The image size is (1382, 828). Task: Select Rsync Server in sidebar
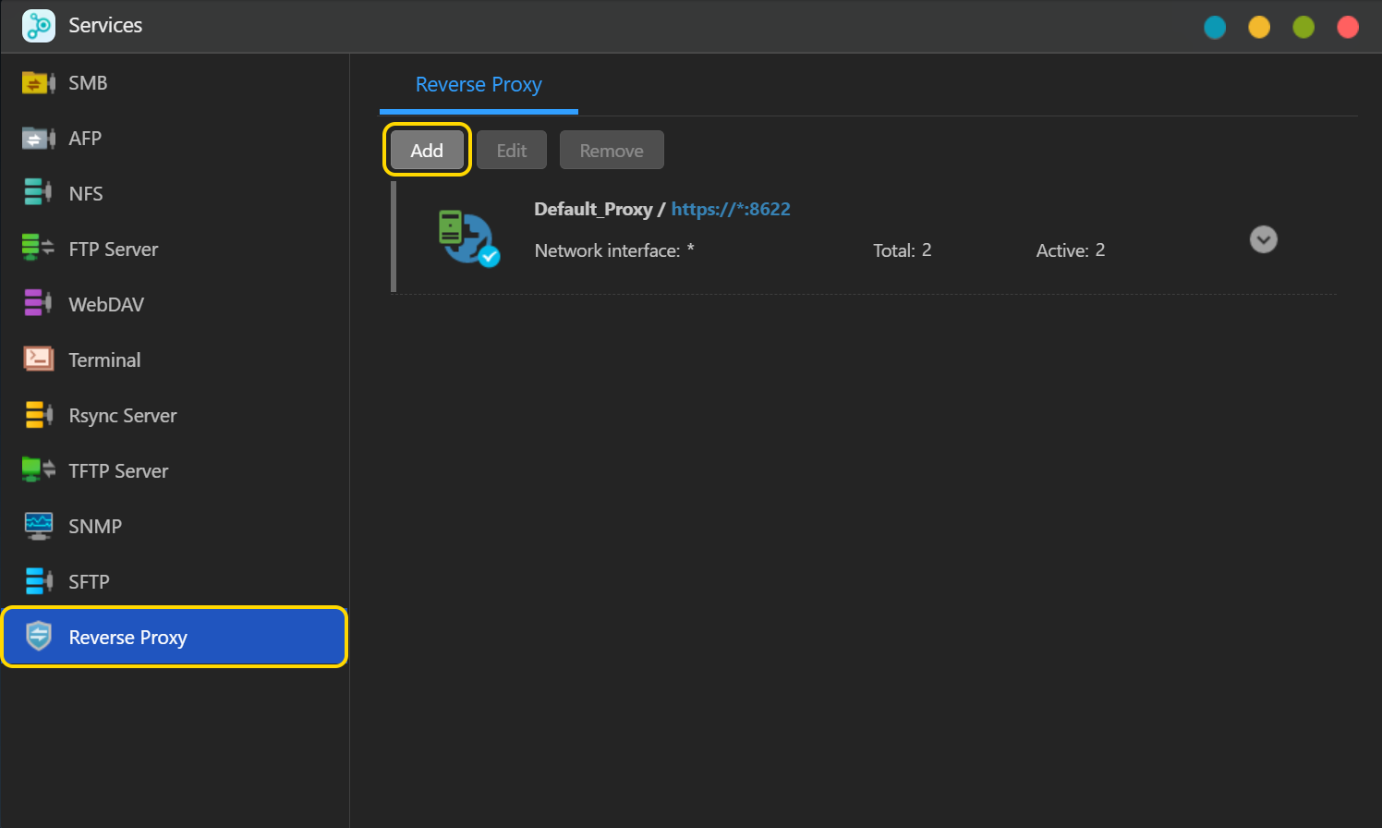pyautogui.click(x=175, y=416)
